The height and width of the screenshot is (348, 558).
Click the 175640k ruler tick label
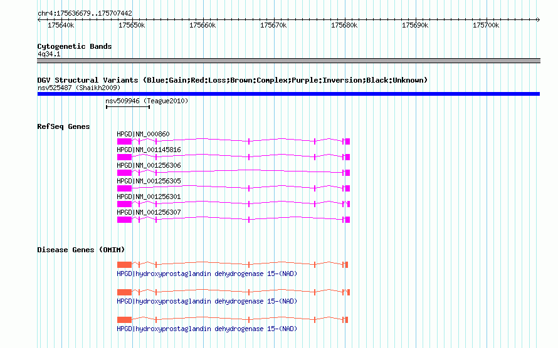point(61,25)
